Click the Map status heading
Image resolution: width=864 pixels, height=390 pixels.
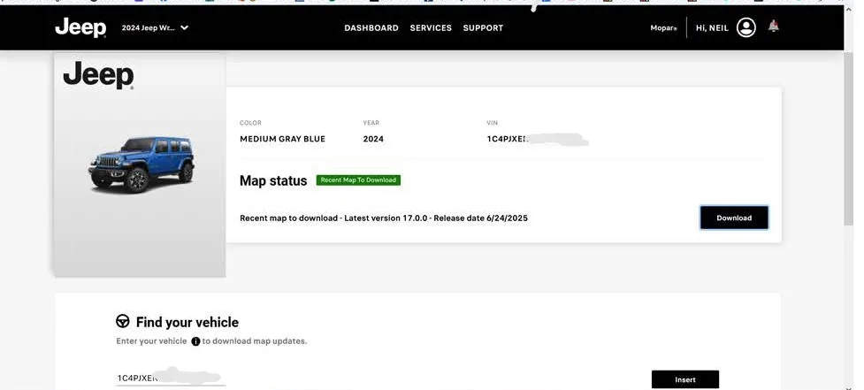tap(273, 180)
